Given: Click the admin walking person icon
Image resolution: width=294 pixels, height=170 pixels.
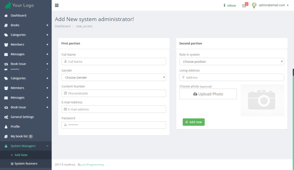Looking at the screenshot, I should click(x=225, y=5).
